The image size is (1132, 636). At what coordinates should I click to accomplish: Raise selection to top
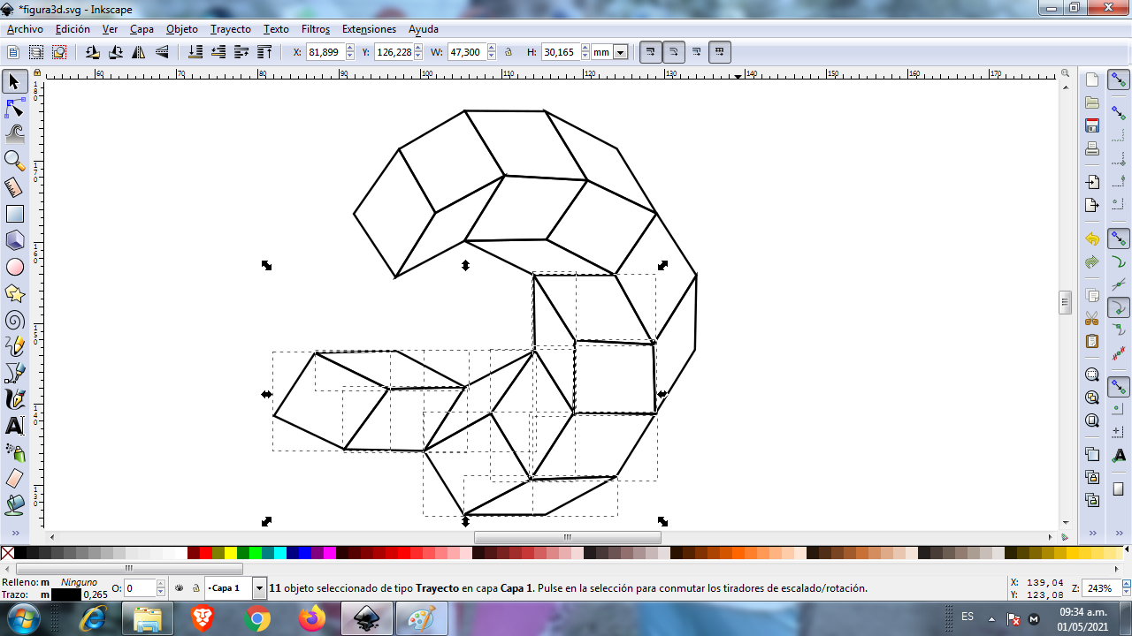pyautogui.click(x=264, y=52)
